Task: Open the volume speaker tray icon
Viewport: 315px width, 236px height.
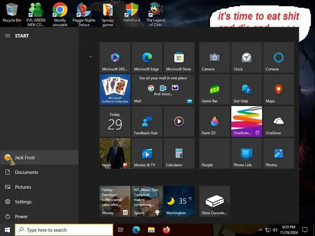Action: click(x=275, y=230)
